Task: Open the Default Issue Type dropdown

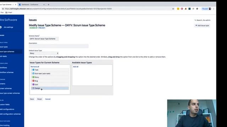Action: pyautogui.click(x=44, y=53)
